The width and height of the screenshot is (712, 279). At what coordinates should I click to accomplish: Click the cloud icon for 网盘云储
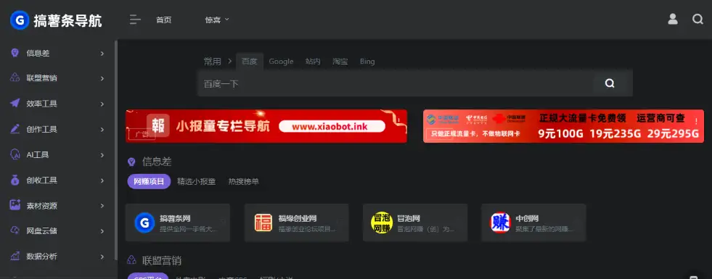(x=15, y=230)
